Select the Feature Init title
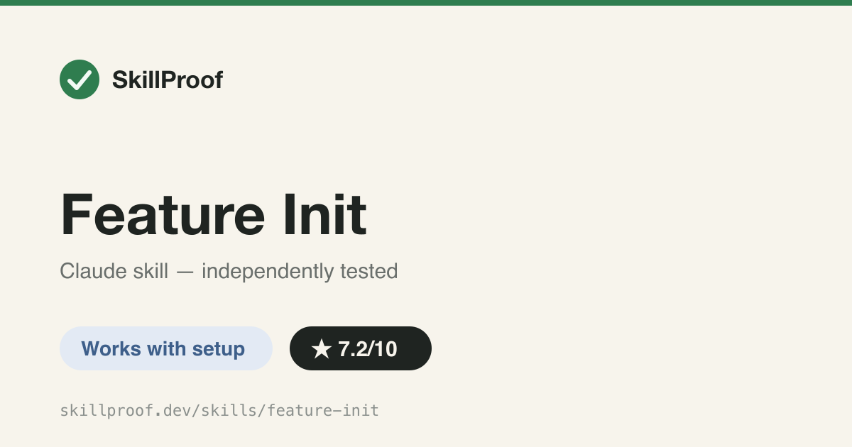Image resolution: width=852 pixels, height=447 pixels. [214, 214]
